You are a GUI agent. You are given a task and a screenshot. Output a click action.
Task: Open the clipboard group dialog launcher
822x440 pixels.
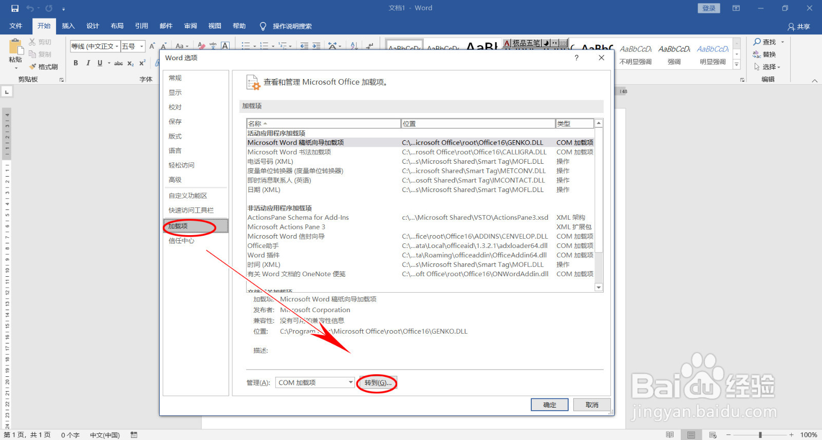[62, 80]
